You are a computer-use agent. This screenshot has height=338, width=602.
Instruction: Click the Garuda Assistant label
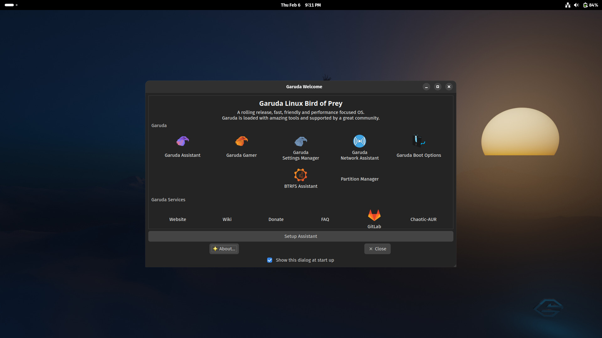click(x=182, y=155)
